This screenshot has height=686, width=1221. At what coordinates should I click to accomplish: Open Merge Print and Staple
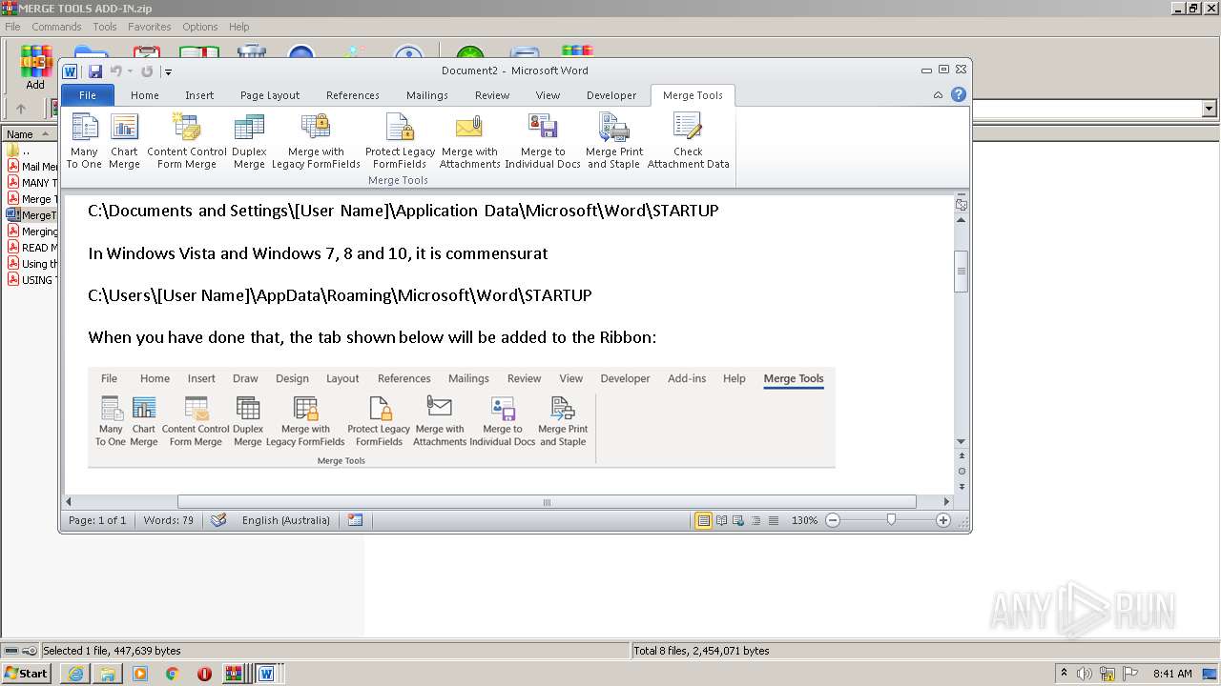tap(613, 141)
